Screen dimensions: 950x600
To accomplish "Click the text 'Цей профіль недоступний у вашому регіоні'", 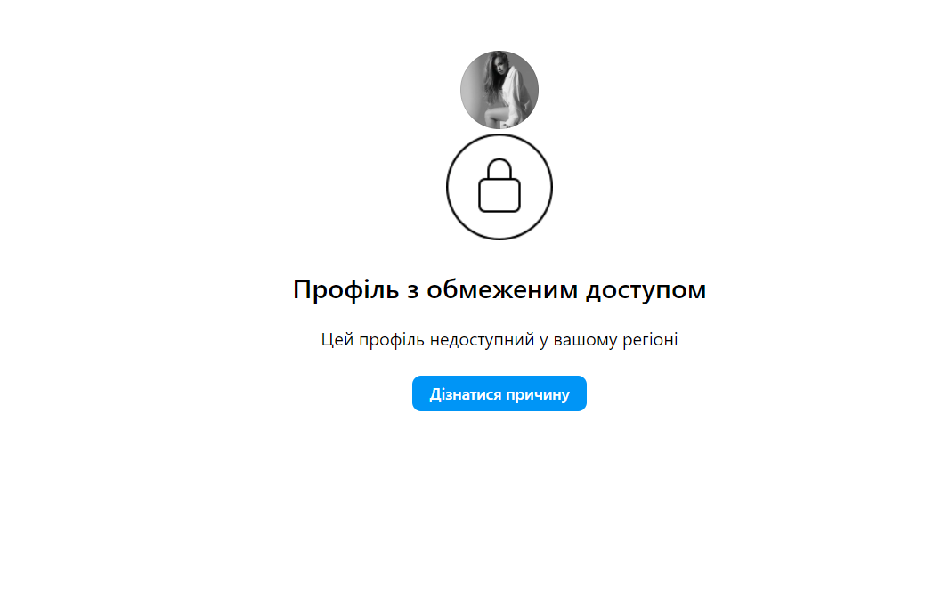I will pos(499,339).
